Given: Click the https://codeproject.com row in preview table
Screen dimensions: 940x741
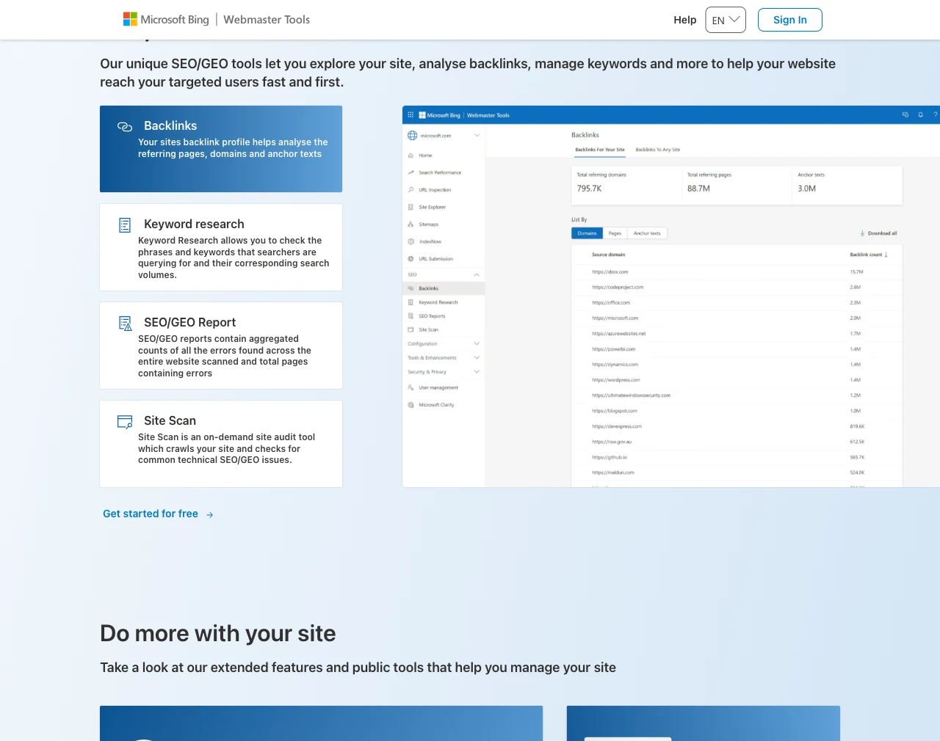Looking at the screenshot, I should (x=737, y=287).
